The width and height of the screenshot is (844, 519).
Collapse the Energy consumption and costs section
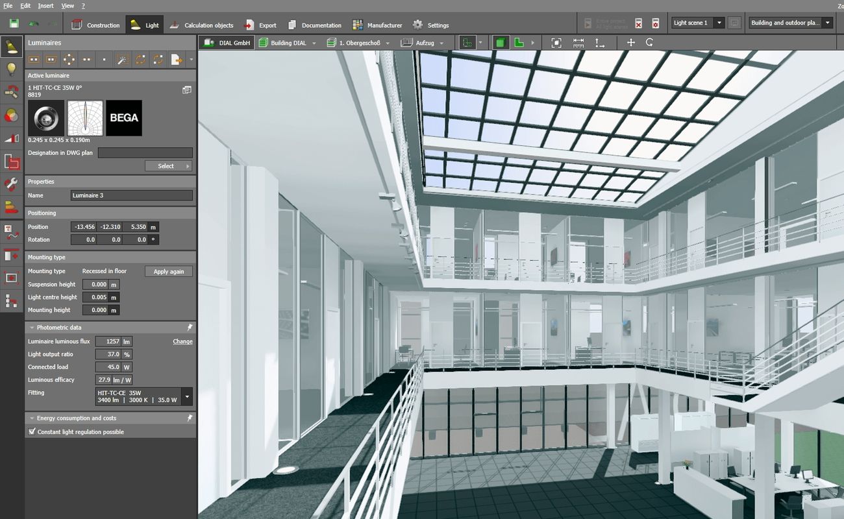(x=32, y=418)
